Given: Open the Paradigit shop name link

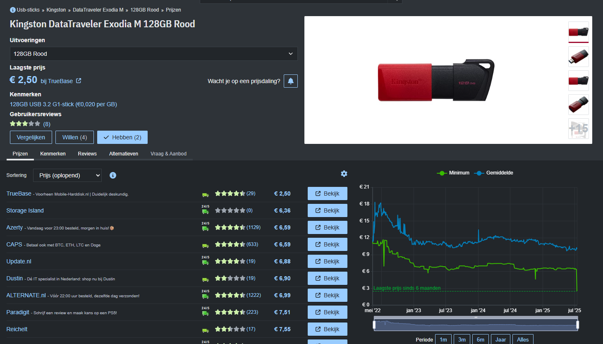Looking at the screenshot, I should 18,312.
